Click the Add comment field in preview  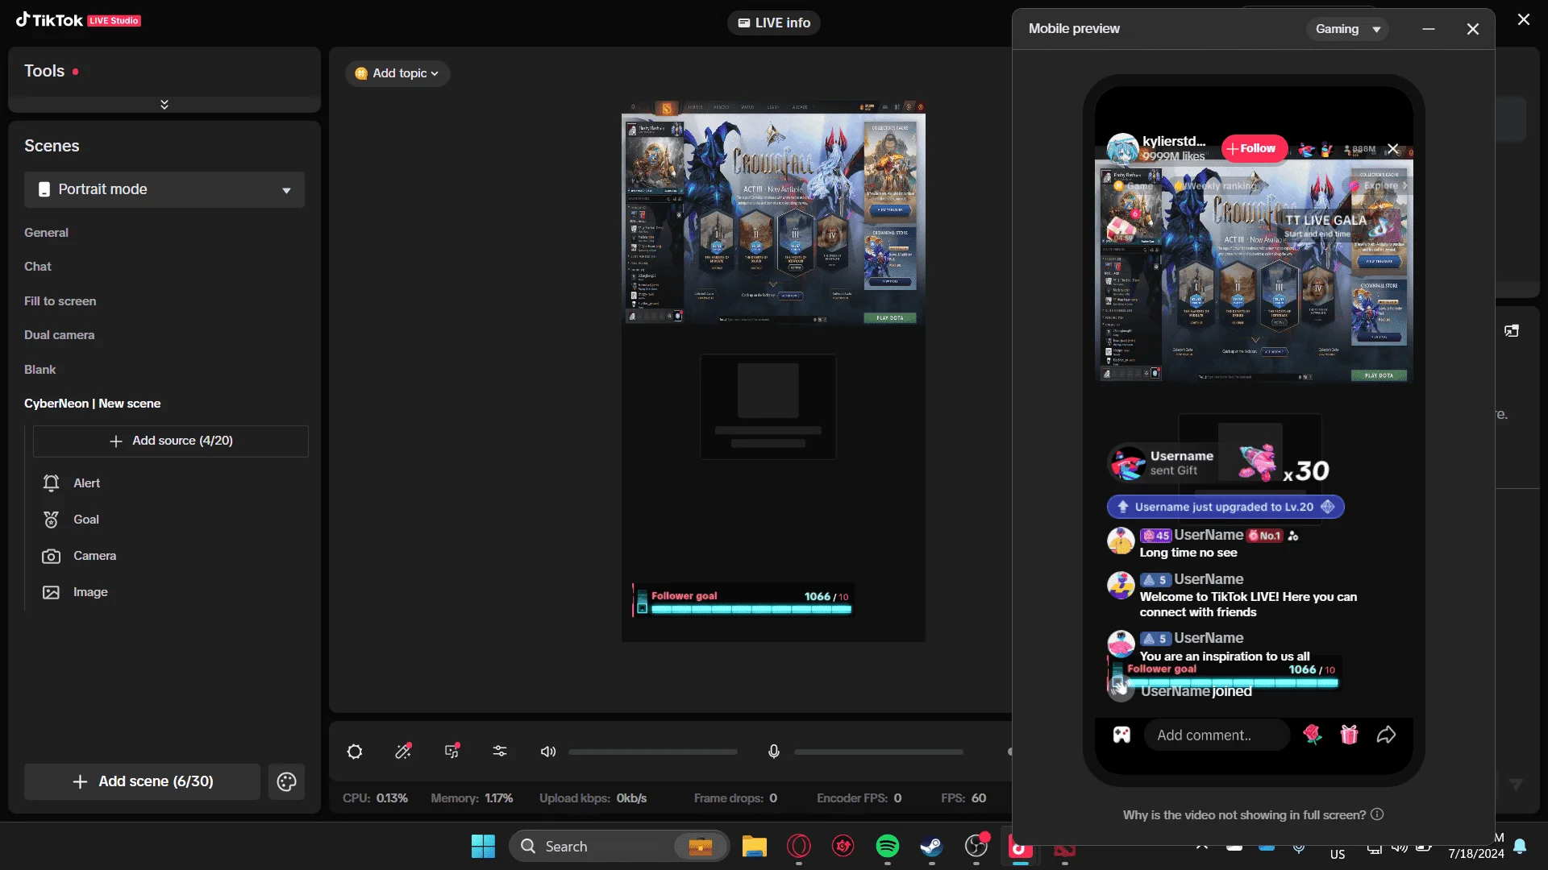(1217, 735)
